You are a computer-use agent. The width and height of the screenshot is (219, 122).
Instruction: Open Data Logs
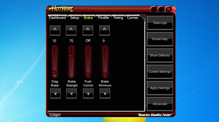click(160, 23)
